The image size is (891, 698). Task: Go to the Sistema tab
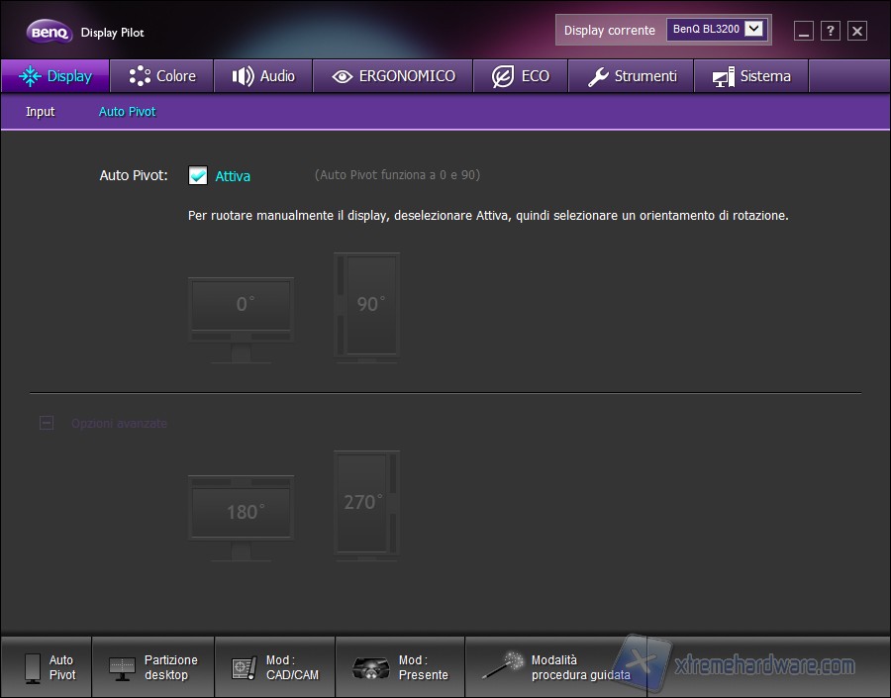[751, 76]
